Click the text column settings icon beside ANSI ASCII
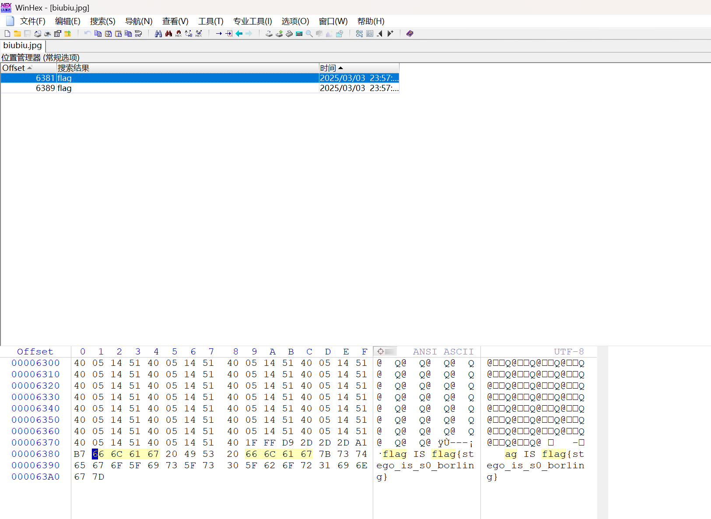The height and width of the screenshot is (519, 711). coord(385,351)
